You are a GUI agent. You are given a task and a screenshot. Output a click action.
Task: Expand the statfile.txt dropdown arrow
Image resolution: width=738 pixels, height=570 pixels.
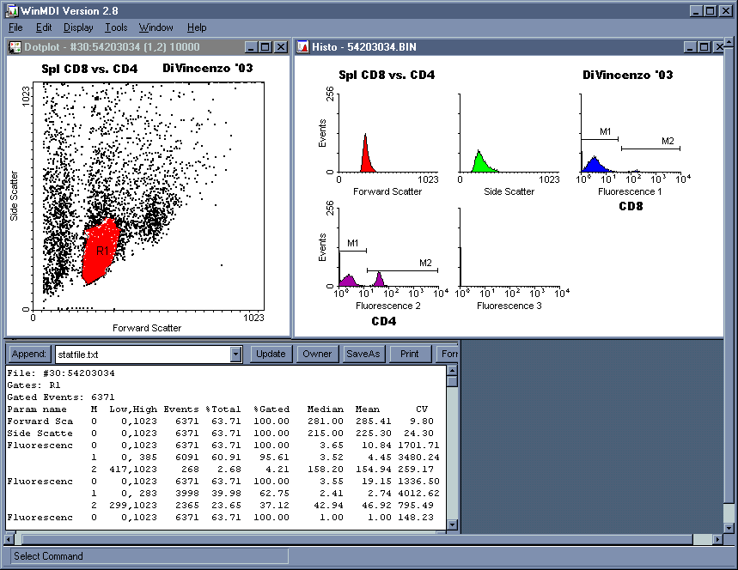point(236,354)
